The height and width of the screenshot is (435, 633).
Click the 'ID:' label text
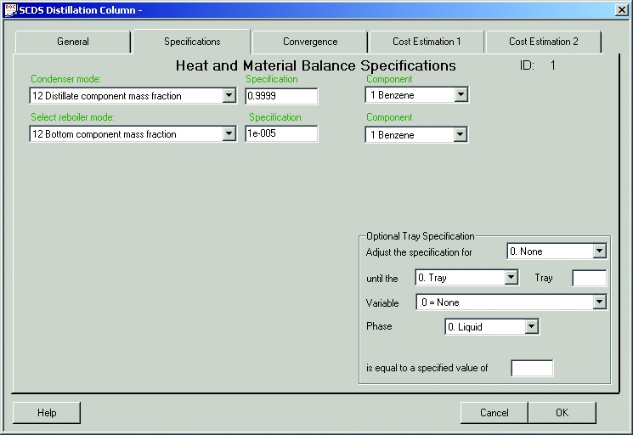click(x=527, y=65)
